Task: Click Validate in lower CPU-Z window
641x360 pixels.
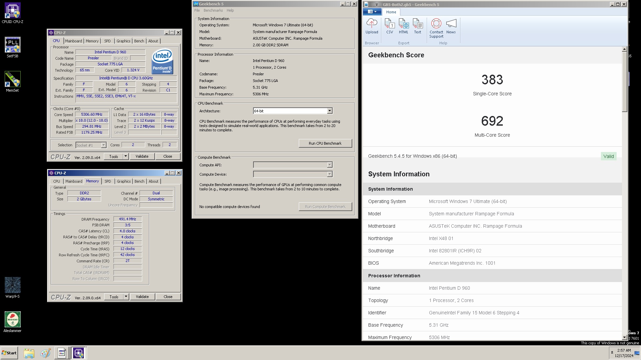Action: (142, 297)
